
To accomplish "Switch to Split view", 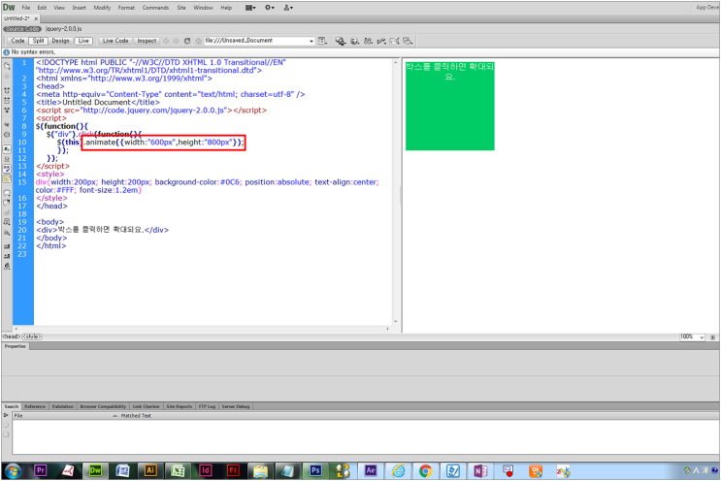I will coord(38,41).
